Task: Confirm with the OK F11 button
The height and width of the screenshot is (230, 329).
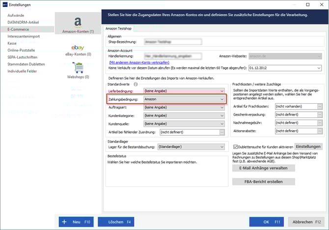Action: 267,222
